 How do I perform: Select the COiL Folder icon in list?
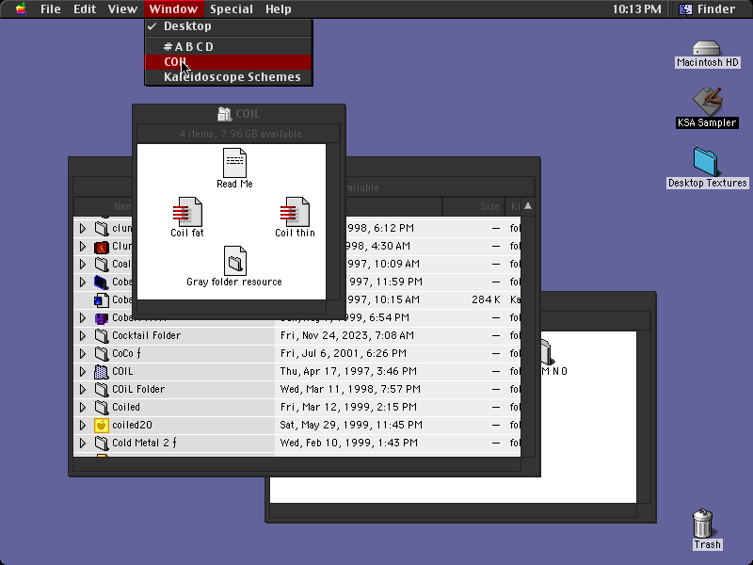pos(102,389)
